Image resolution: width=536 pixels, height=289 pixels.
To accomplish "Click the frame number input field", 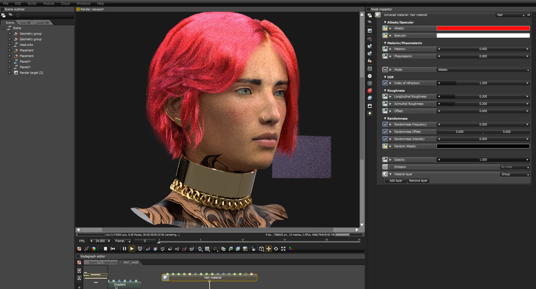I will (x=145, y=241).
